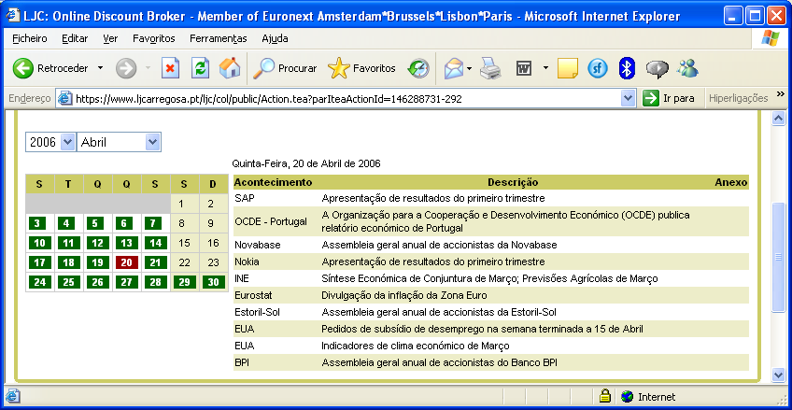The image size is (792, 410).
Task: Click the address URL field
Action: pos(346,98)
